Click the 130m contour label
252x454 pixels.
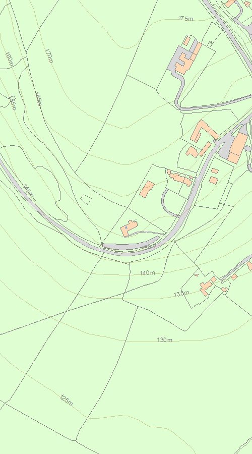165,339
